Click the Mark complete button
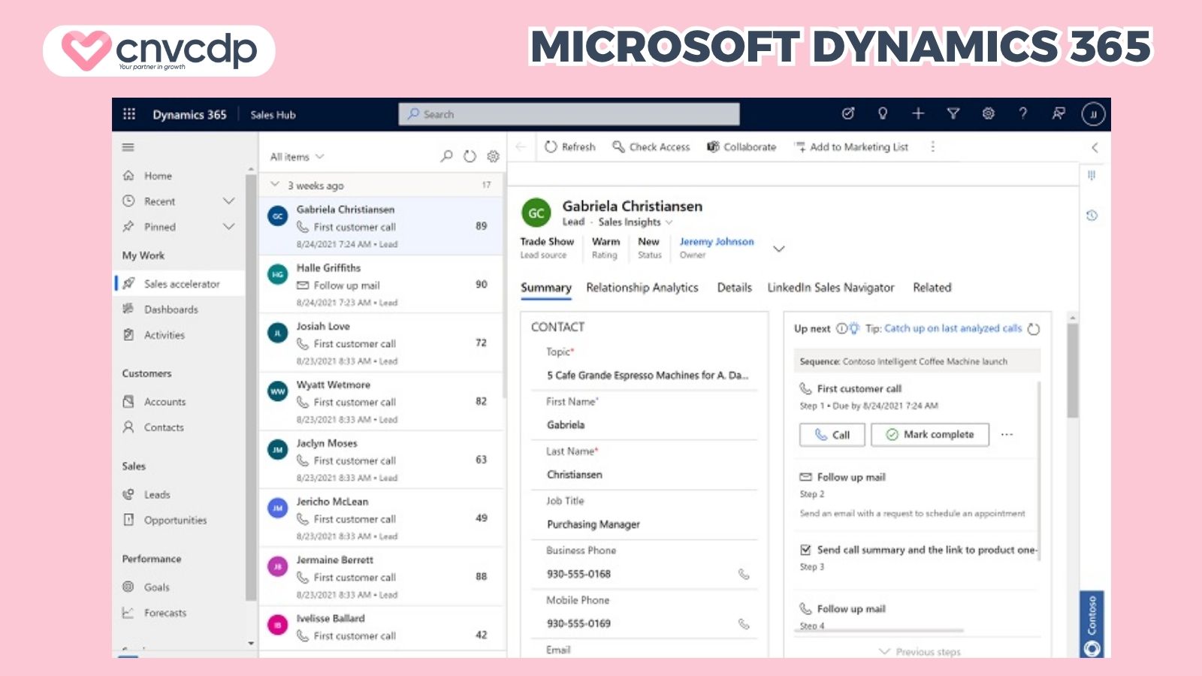The height and width of the screenshot is (676, 1202). pyautogui.click(x=930, y=435)
